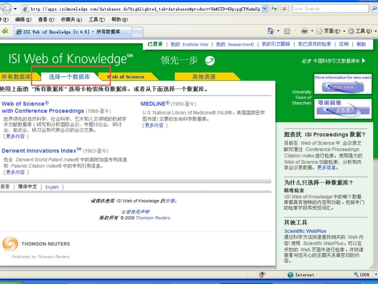Open the address bar URL dropdown
378x284 pixels.
tap(264, 9)
